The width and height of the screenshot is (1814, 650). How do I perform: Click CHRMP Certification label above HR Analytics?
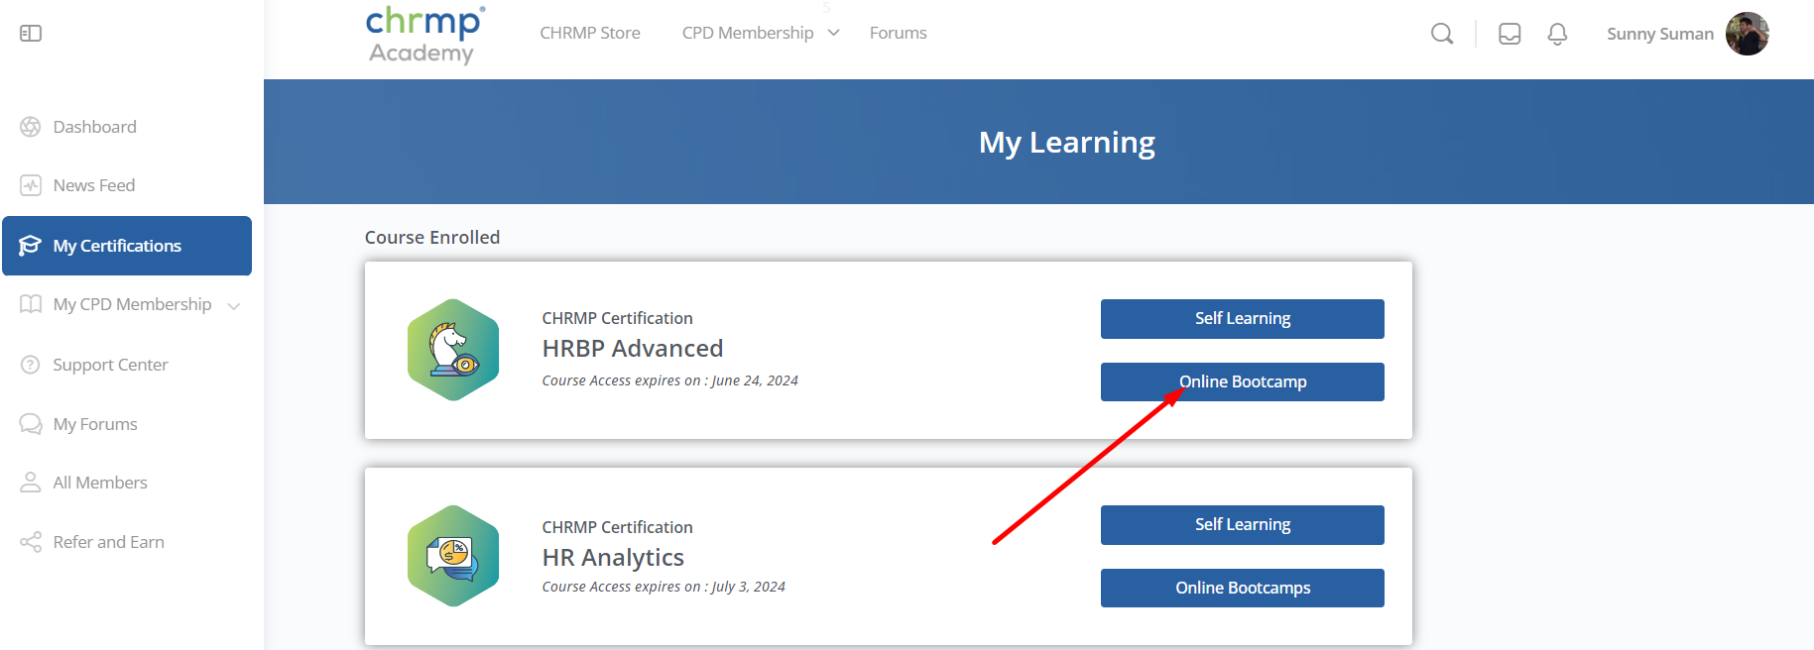617,527
